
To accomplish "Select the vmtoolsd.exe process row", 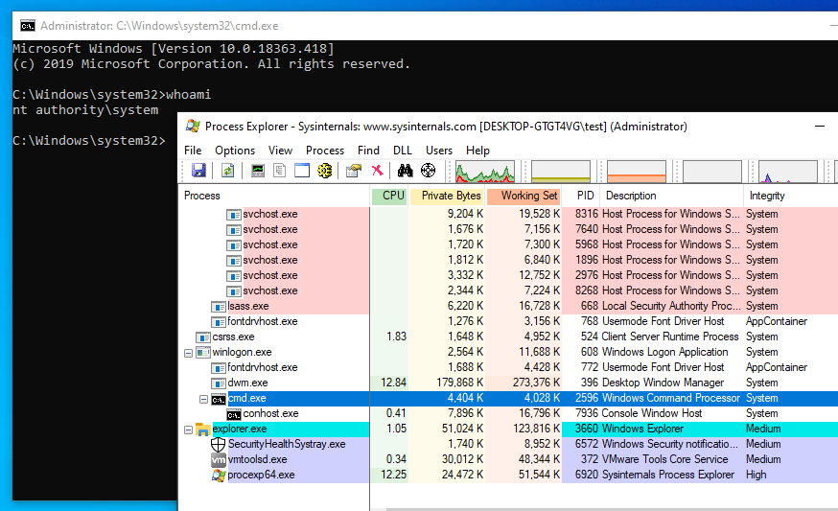I will point(508,459).
